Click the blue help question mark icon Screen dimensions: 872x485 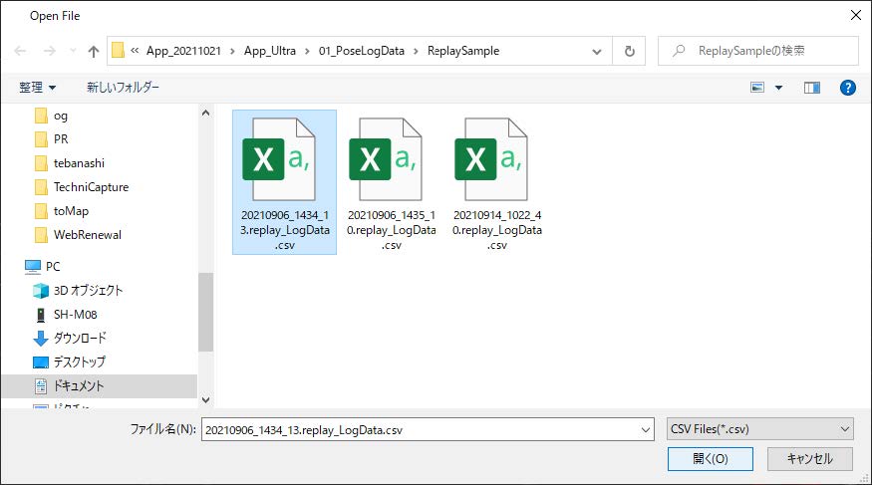point(848,88)
